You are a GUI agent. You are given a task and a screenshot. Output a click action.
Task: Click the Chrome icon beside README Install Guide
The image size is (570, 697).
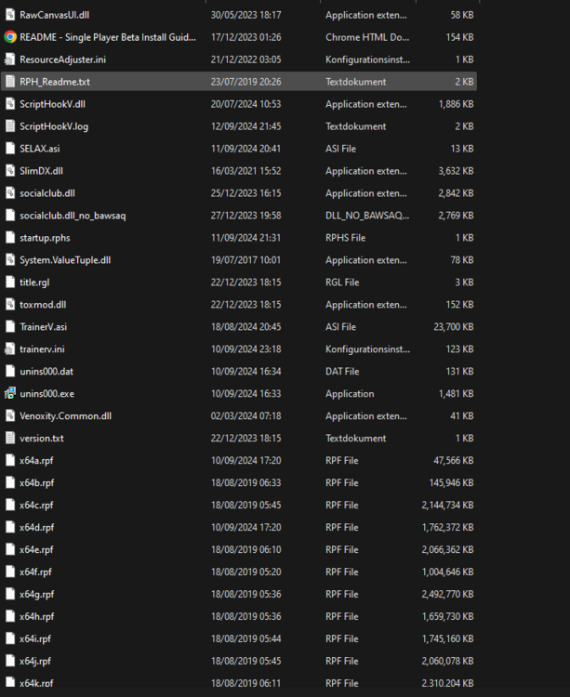pos(10,37)
